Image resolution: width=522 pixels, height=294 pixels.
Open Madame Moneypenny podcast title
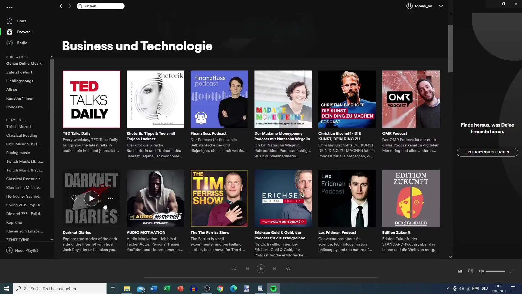tap(282, 136)
